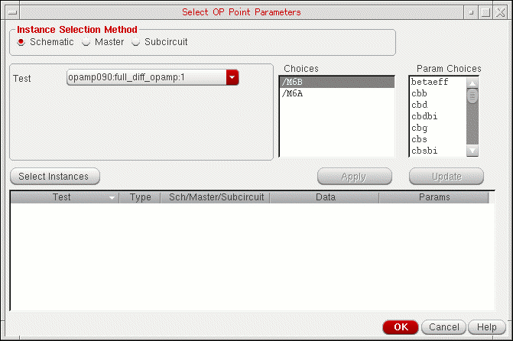Choose cbd in Param Choices

click(438, 105)
